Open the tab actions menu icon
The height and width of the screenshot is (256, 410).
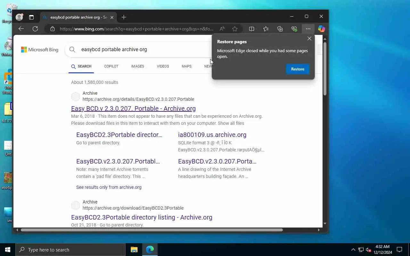tap(31, 17)
